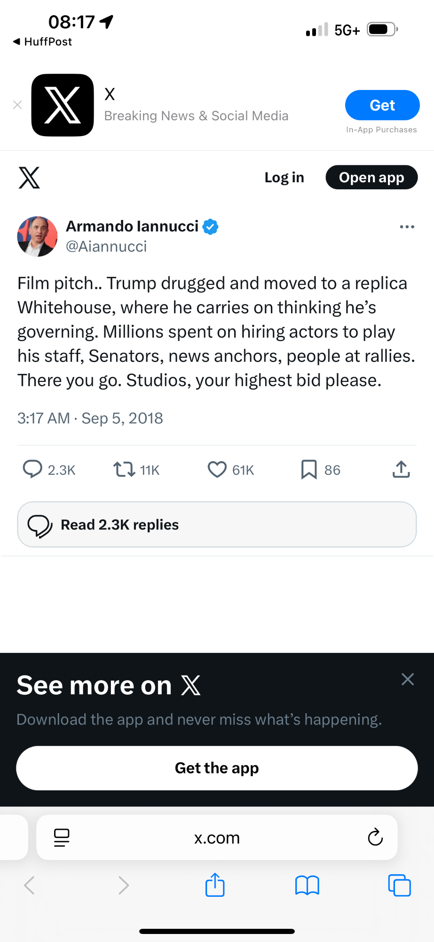Dismiss the X app store banner
This screenshot has width=434, height=942.
pyautogui.click(x=17, y=105)
